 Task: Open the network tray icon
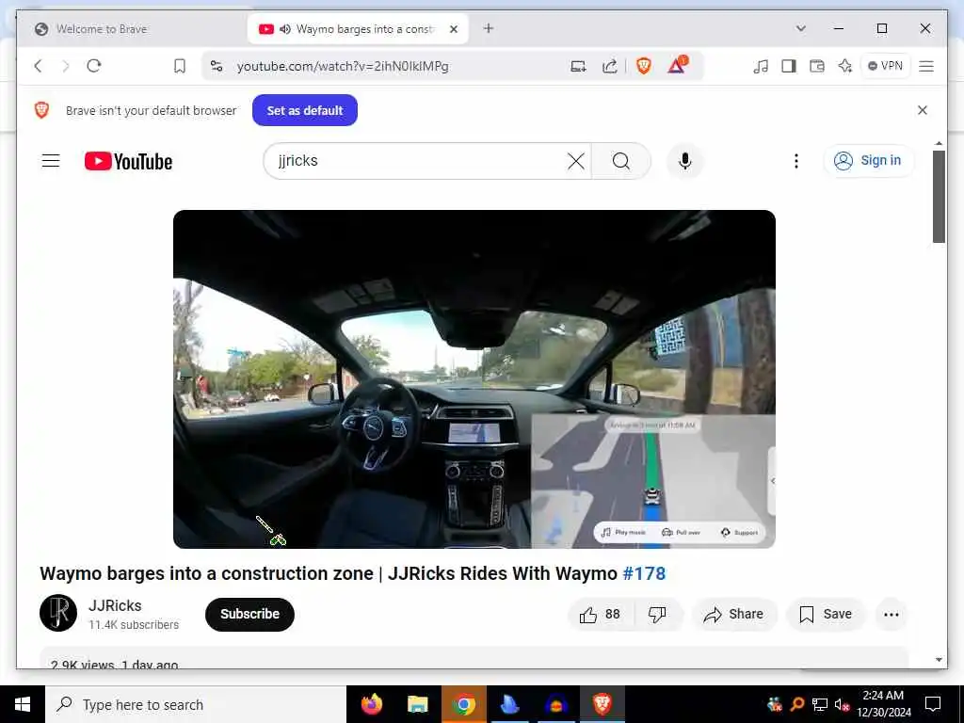point(820,704)
